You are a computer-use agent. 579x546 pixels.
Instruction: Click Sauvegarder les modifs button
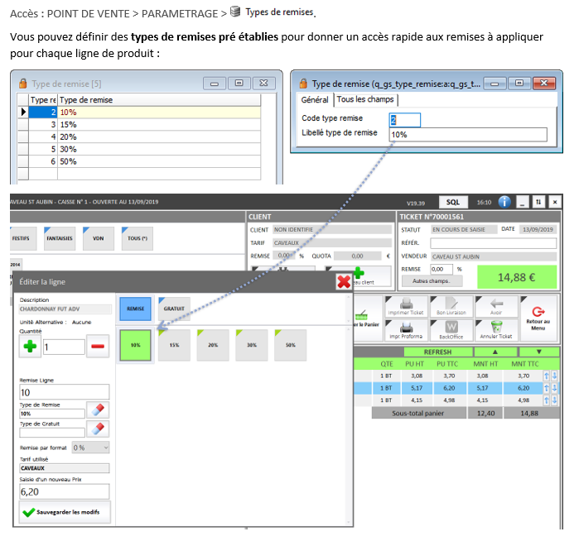click(x=65, y=512)
